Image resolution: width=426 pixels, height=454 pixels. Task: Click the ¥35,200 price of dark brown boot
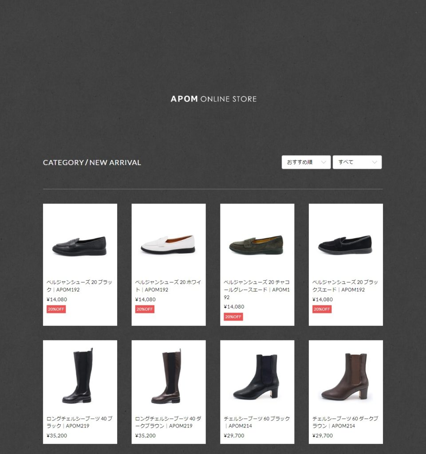tap(146, 435)
